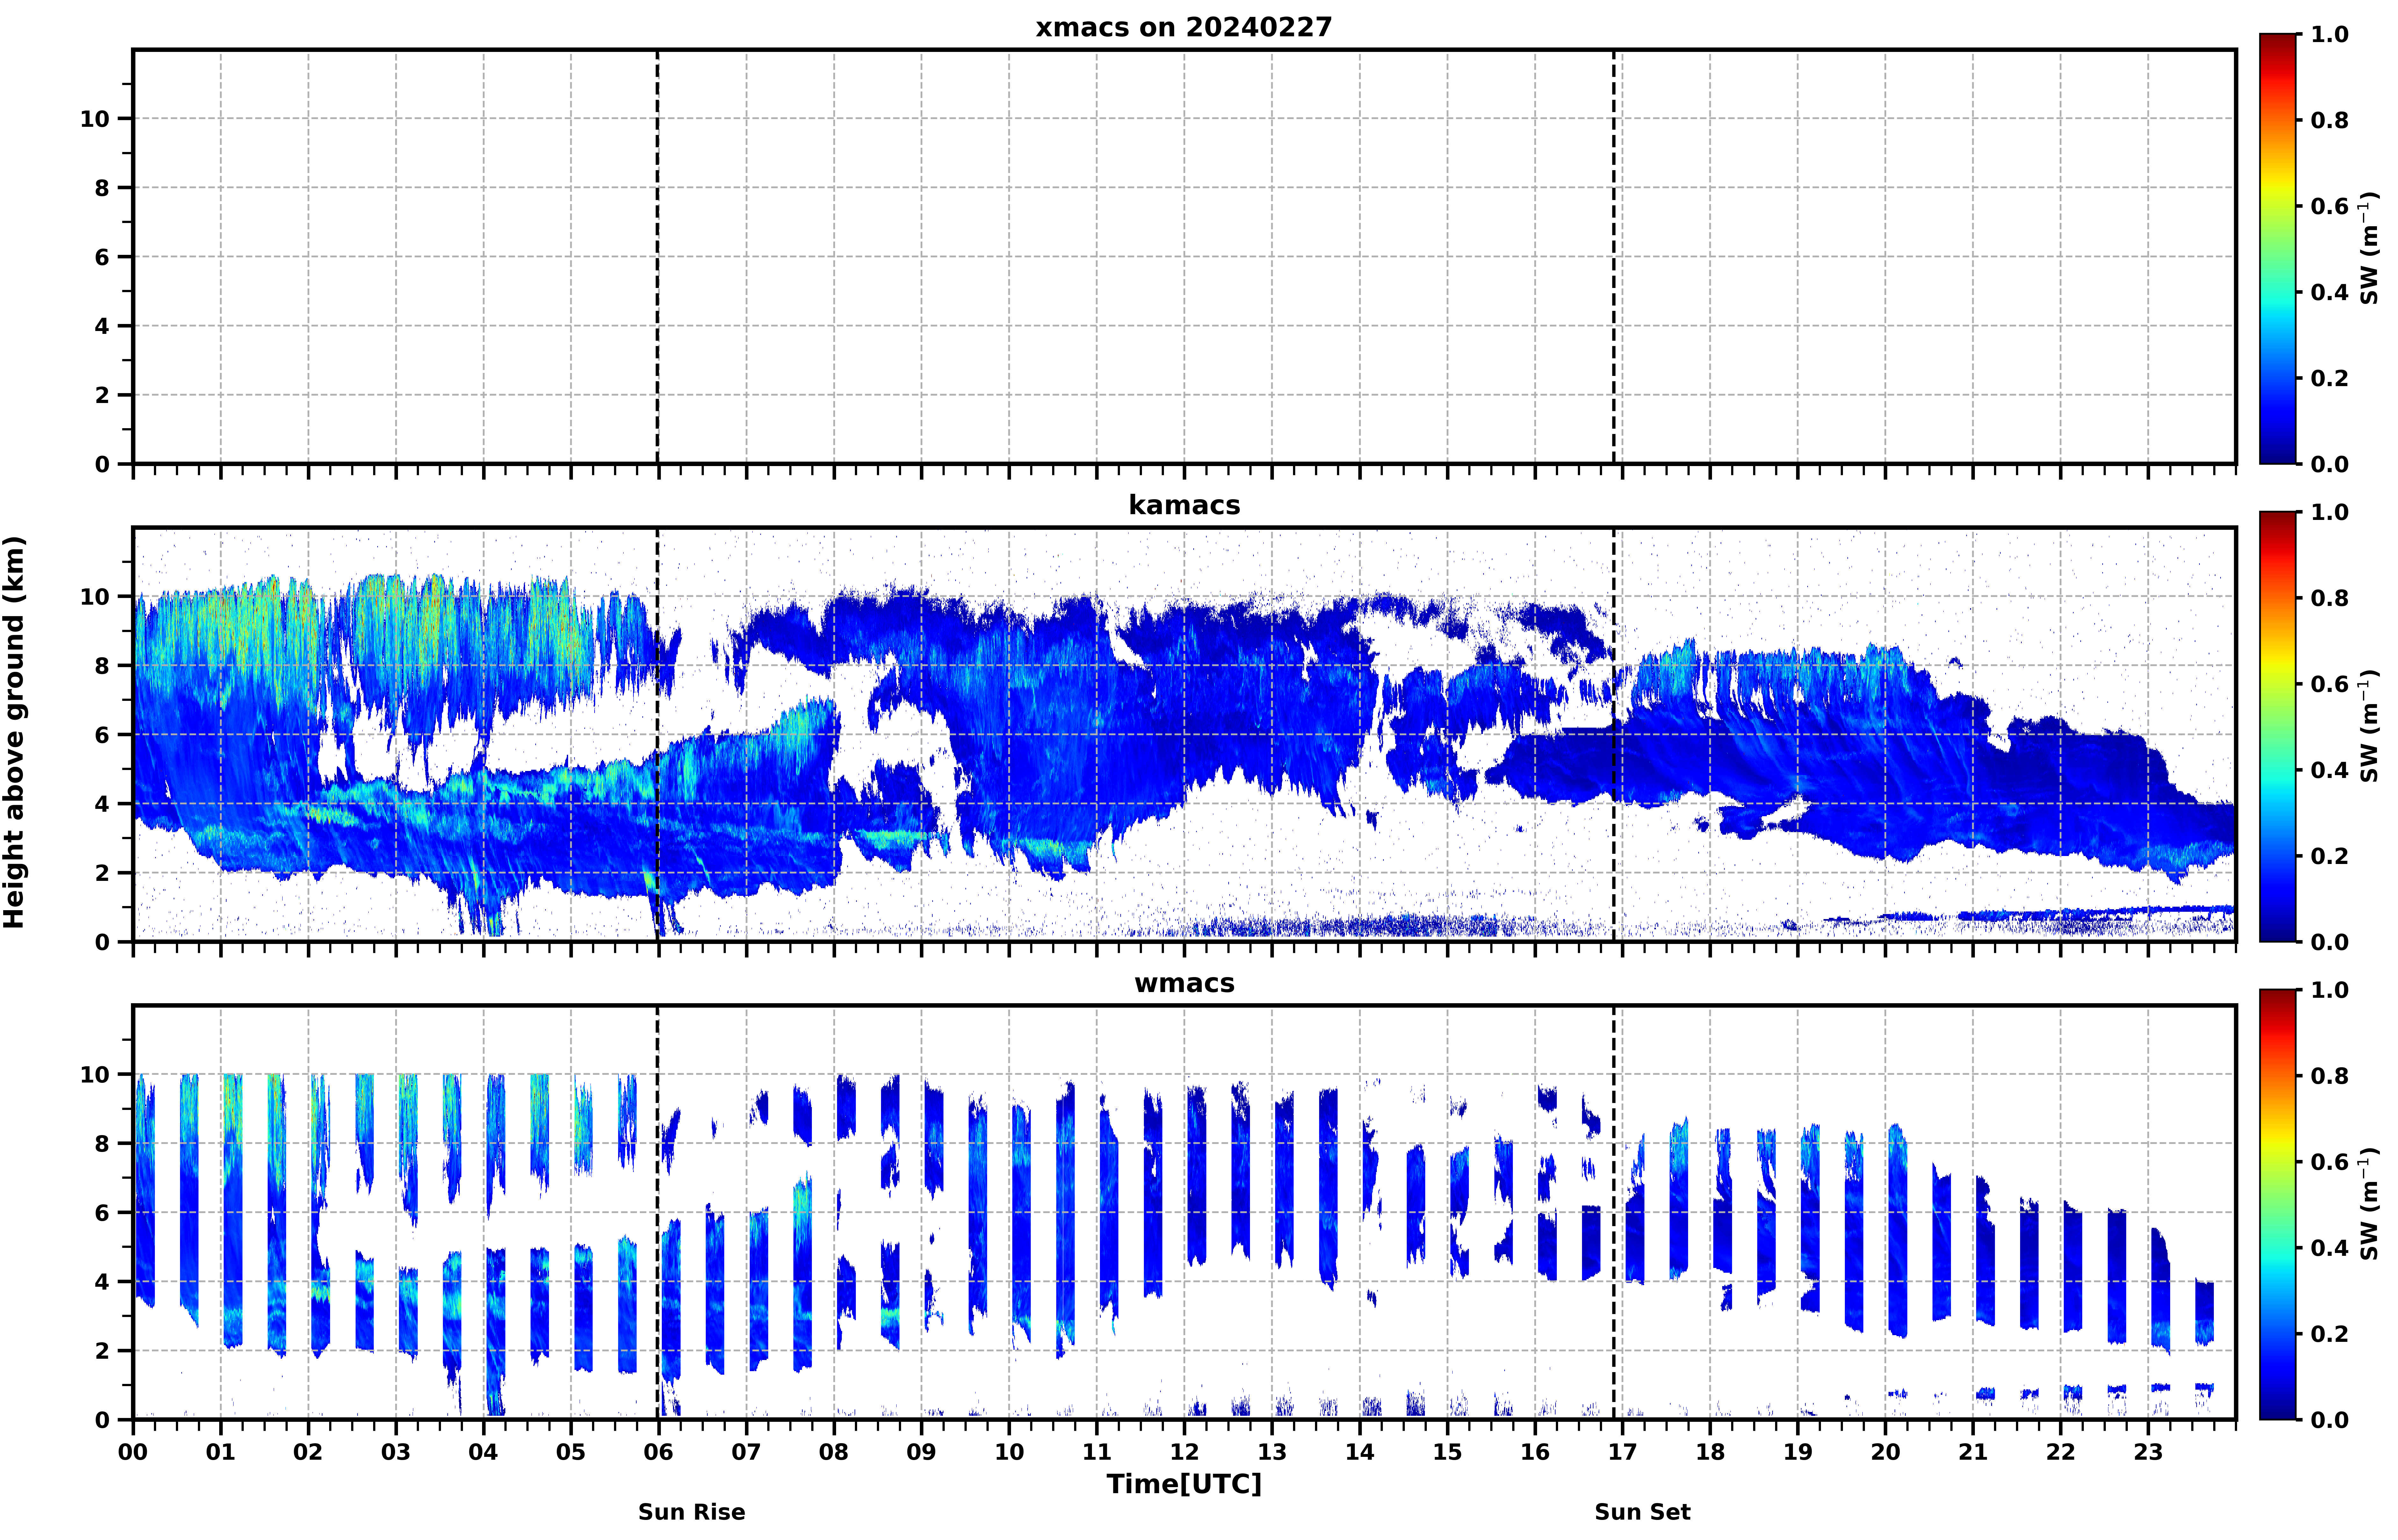Click the kamacs colorbar
The width and height of the screenshot is (2398, 1540).
pos(2278,727)
